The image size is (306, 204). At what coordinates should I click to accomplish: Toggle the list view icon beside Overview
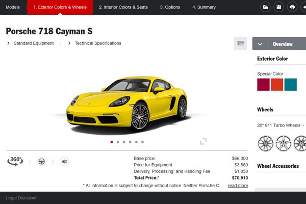tap(241, 43)
